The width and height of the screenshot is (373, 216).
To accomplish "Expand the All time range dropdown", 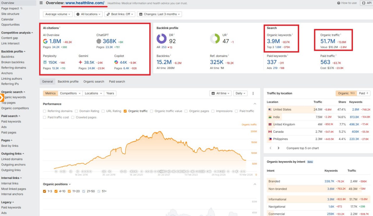I will [220, 93].
